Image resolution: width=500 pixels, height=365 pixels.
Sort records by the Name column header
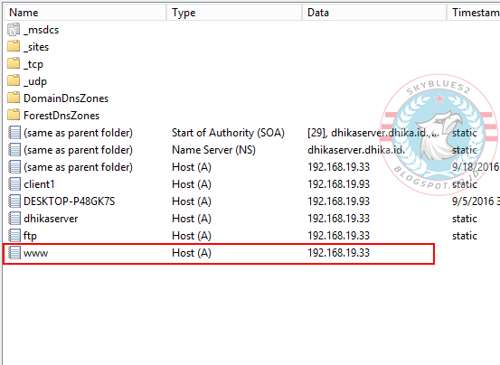click(x=85, y=13)
